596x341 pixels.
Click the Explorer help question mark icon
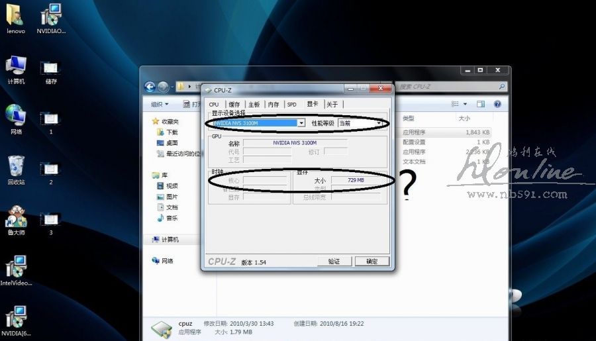click(497, 104)
